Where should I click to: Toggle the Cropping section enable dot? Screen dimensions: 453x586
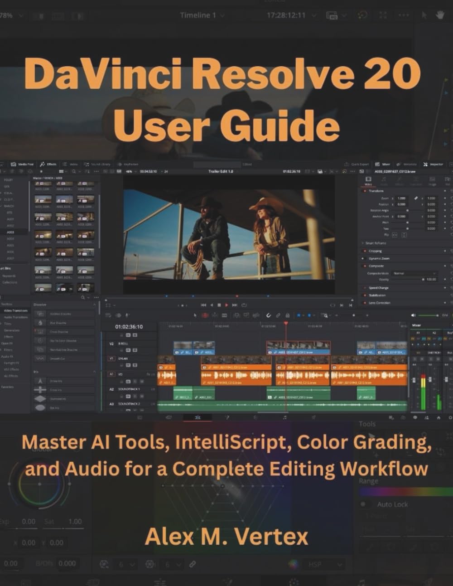click(365, 251)
